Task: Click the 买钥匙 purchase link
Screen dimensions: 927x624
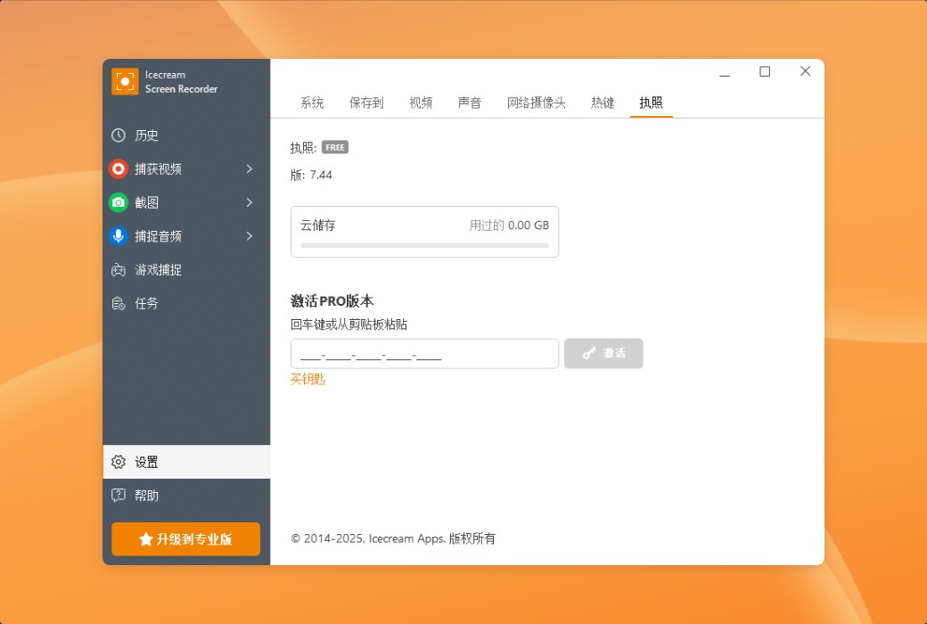Action: click(x=308, y=378)
